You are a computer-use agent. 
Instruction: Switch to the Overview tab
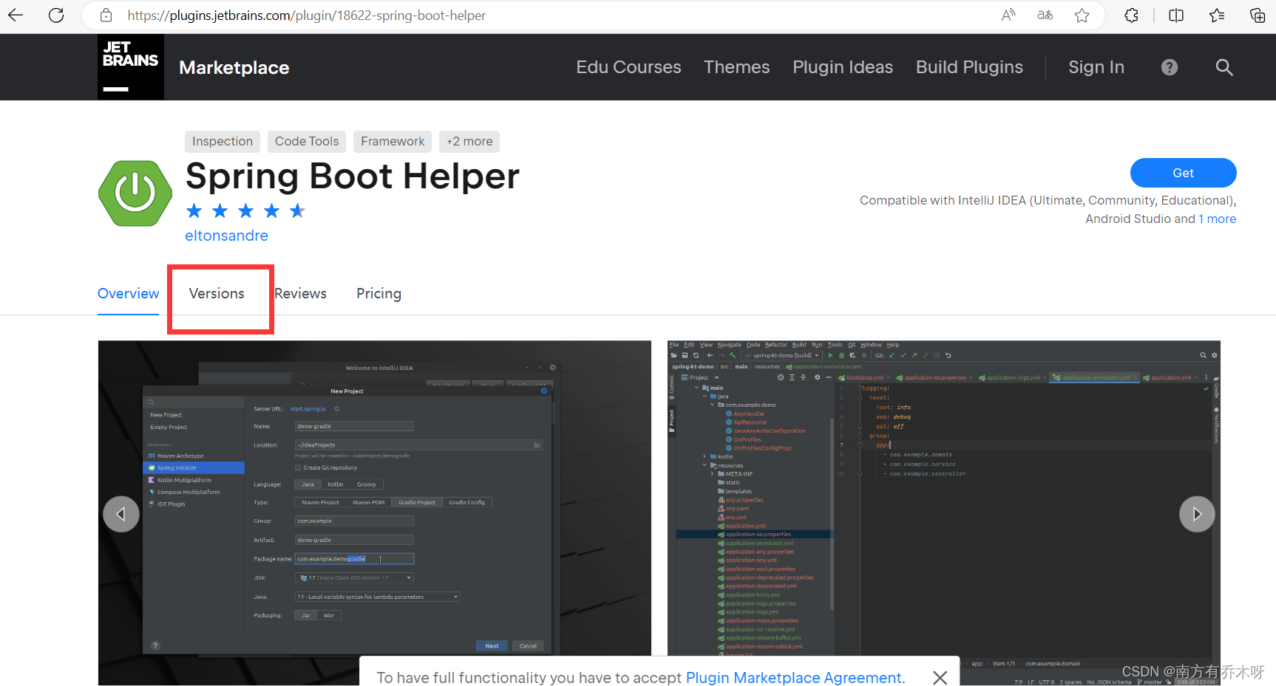coord(128,293)
